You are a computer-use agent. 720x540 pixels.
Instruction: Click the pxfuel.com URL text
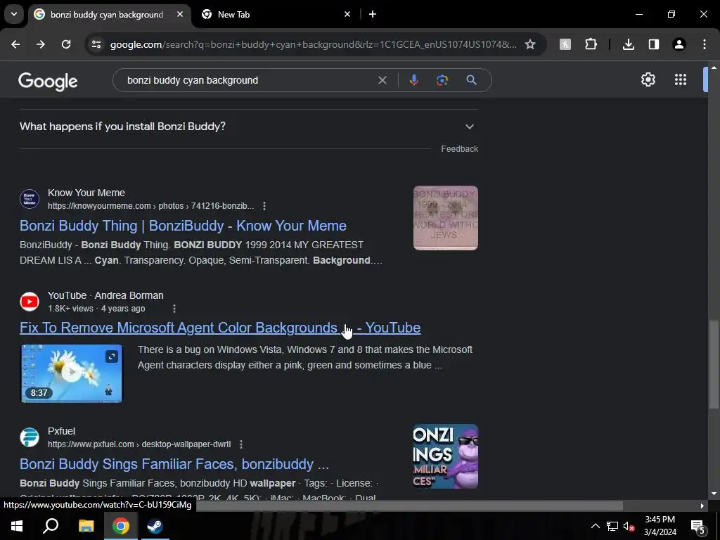pyautogui.click(x=139, y=444)
